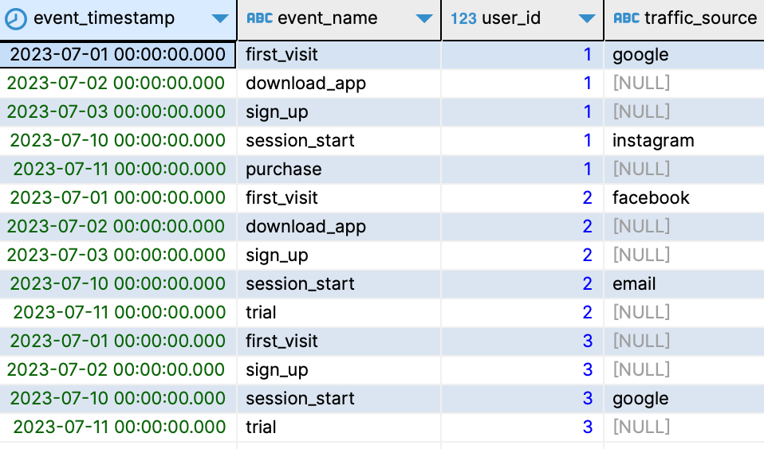Select the purchase event cell

click(x=339, y=170)
